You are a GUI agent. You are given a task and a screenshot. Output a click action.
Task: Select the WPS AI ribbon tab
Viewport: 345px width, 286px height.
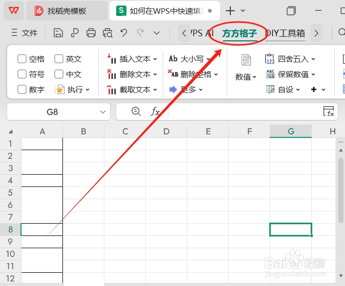coord(202,33)
